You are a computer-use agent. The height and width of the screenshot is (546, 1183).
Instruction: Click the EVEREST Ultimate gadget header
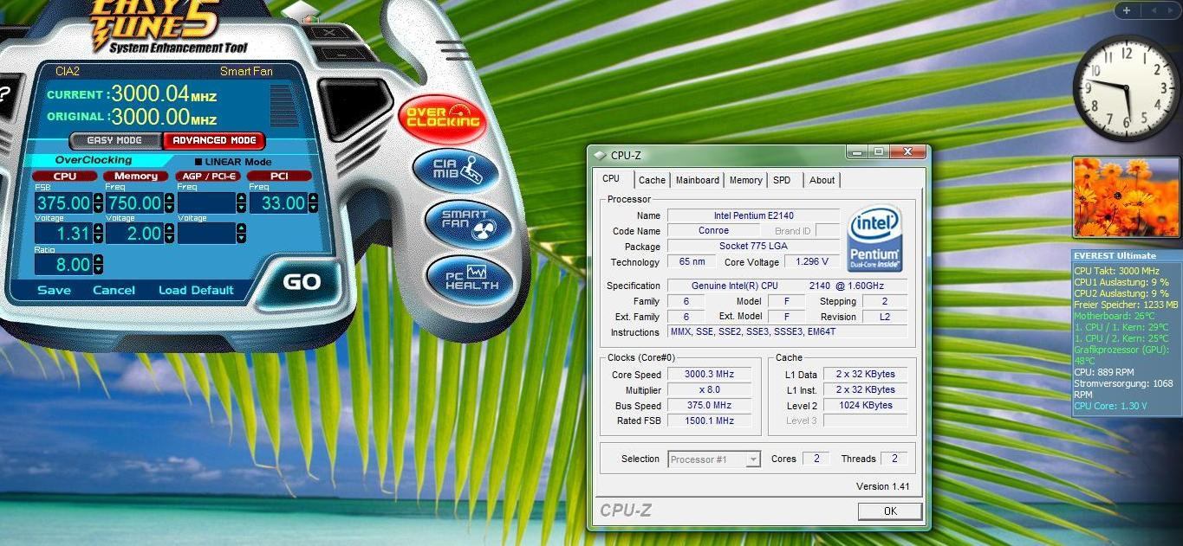(1126, 255)
